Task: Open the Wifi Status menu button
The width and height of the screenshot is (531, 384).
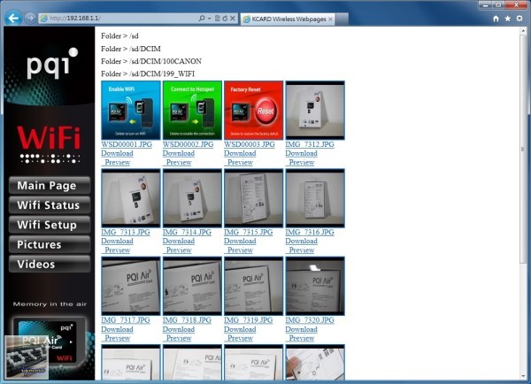Action: point(50,205)
